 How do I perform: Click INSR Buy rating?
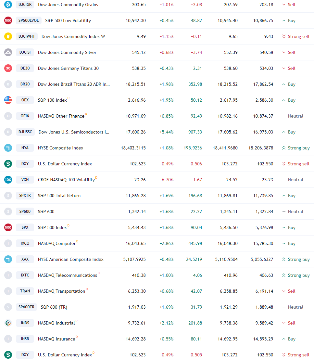[x=289, y=339]
